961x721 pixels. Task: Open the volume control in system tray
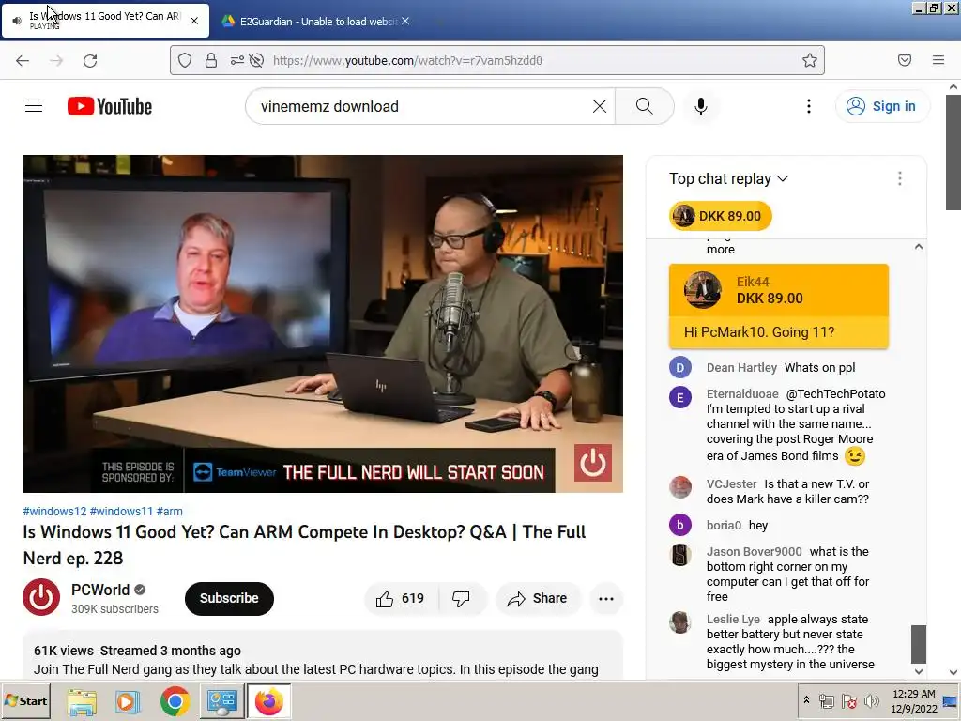click(871, 700)
